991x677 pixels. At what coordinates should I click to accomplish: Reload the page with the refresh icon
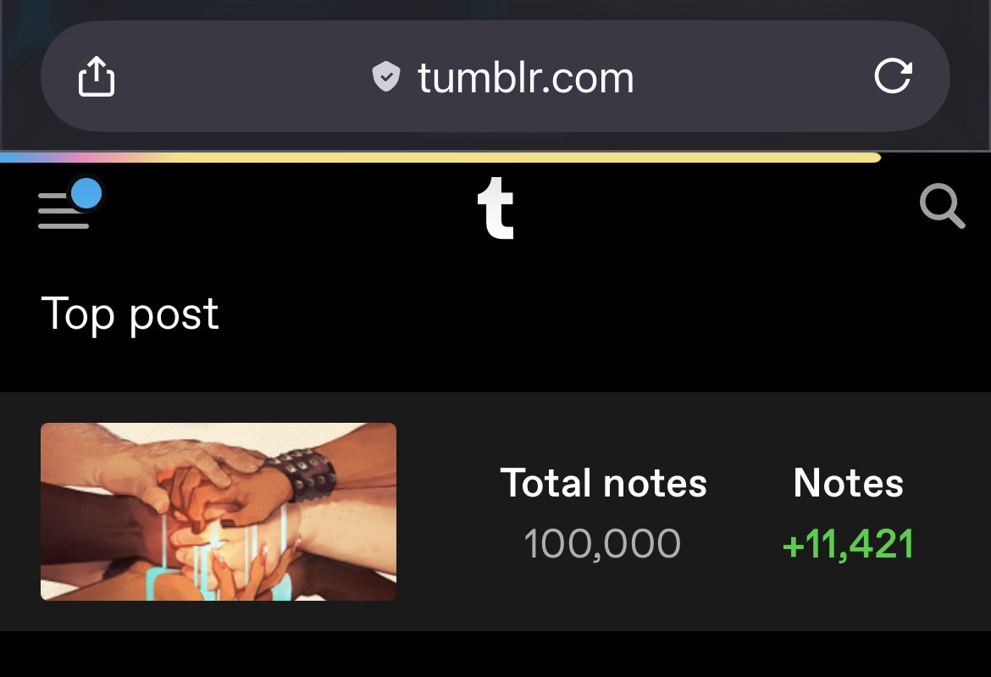pyautogui.click(x=893, y=76)
